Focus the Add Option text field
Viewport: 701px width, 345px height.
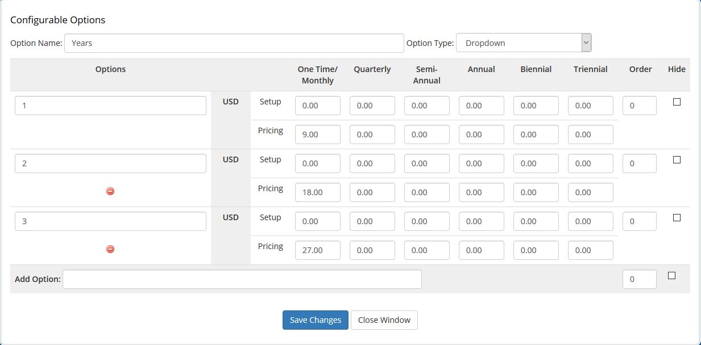pos(242,279)
